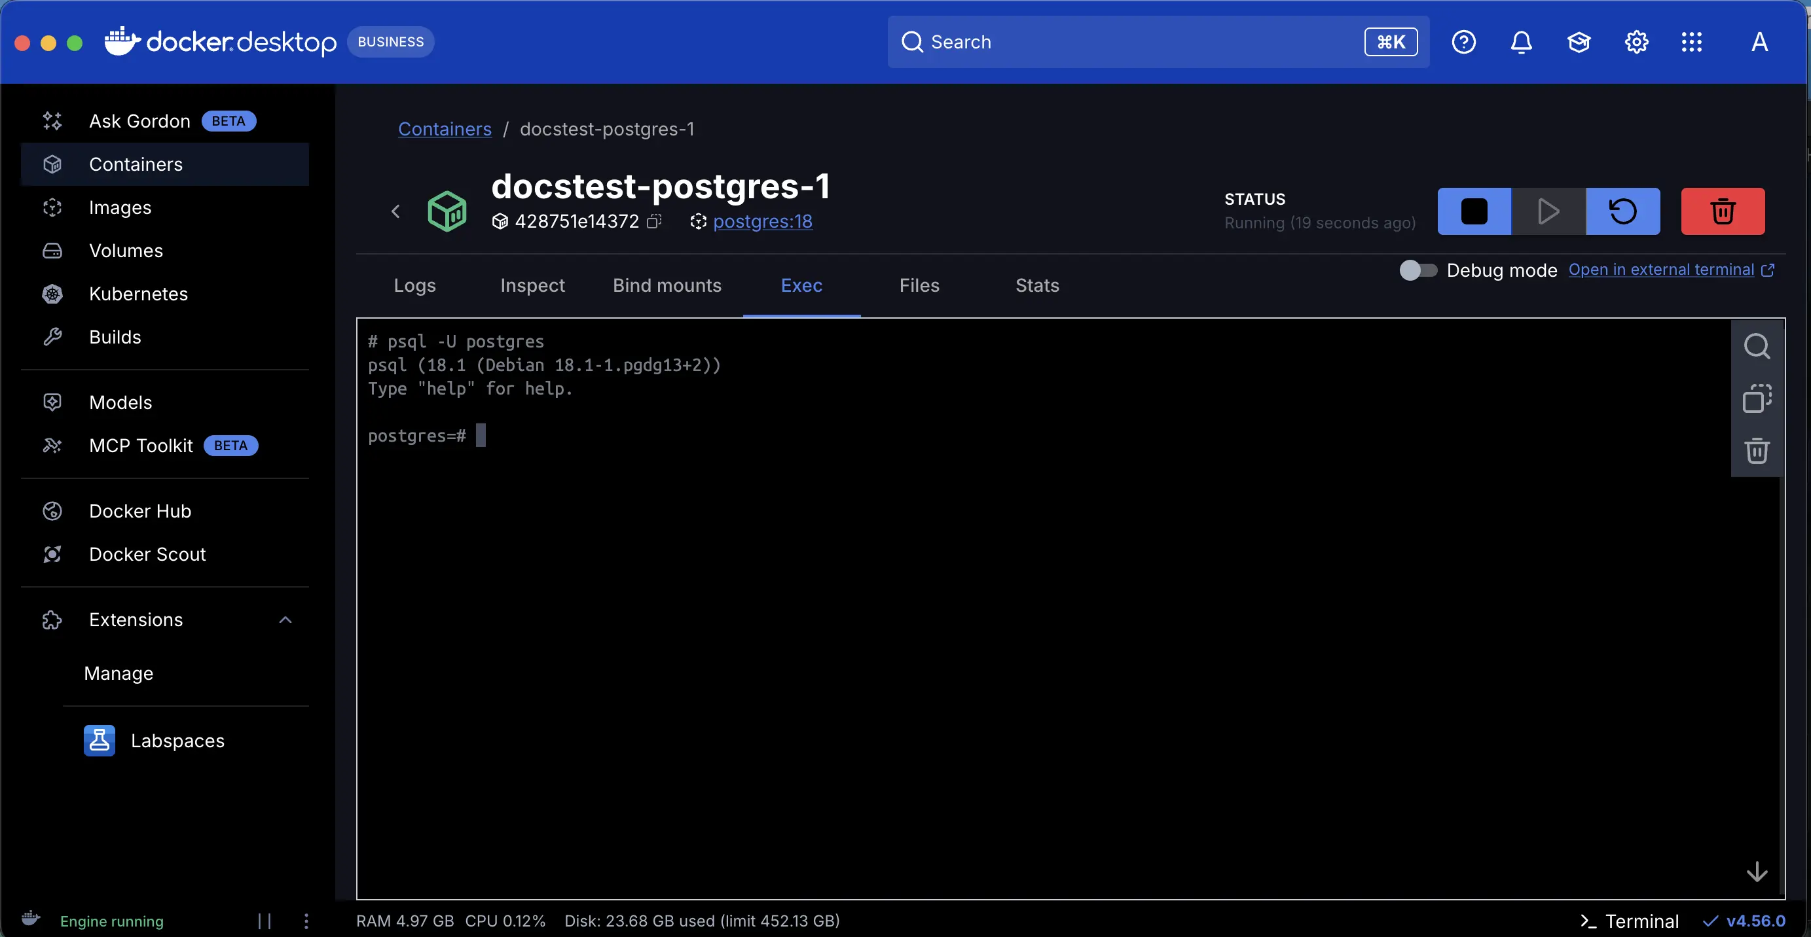Restart the docstest-postgres-1 container

pyautogui.click(x=1622, y=211)
